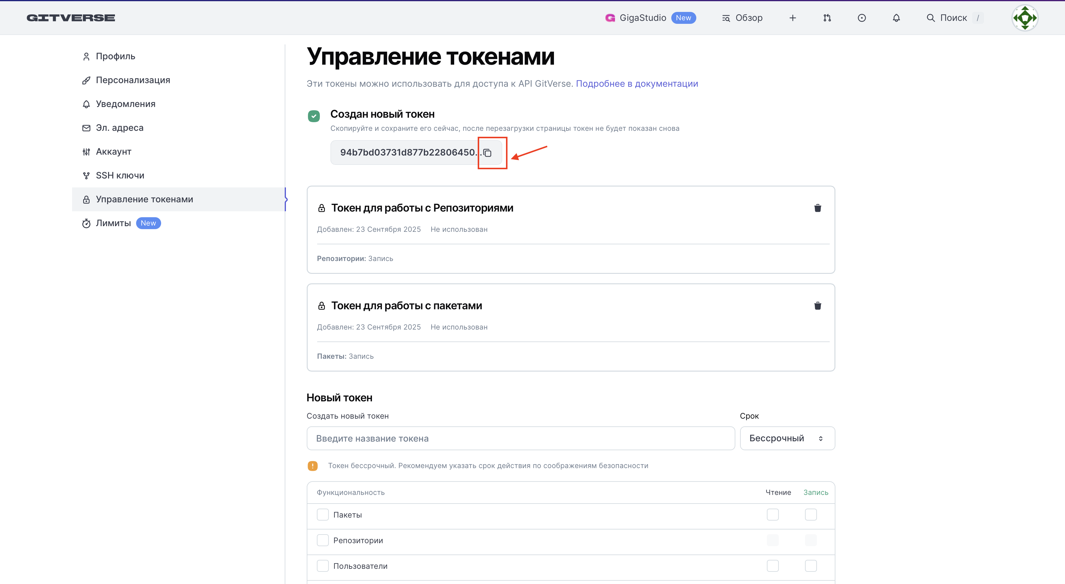
Task: Expand the Бессрочный expiration dropdown
Action: pyautogui.click(x=787, y=438)
